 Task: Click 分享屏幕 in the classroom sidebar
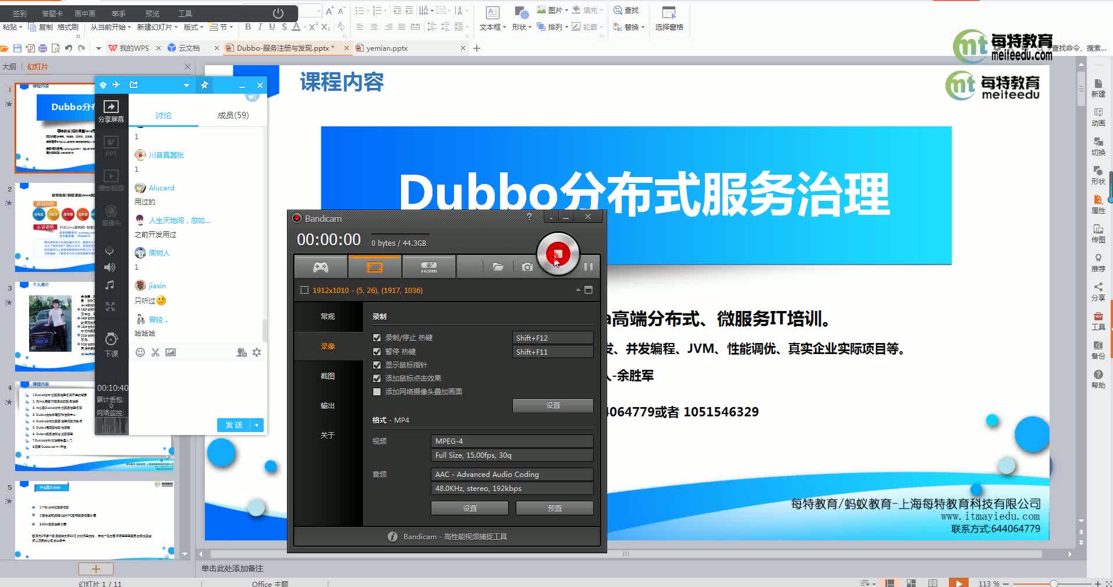point(111,111)
